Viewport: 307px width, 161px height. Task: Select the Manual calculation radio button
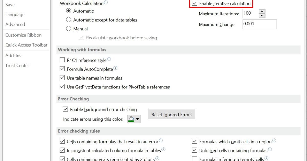point(68,29)
